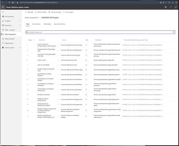The image size is (179, 146).
Task: Open more options for Departments to Operating Unit
Action: tap(58, 50)
